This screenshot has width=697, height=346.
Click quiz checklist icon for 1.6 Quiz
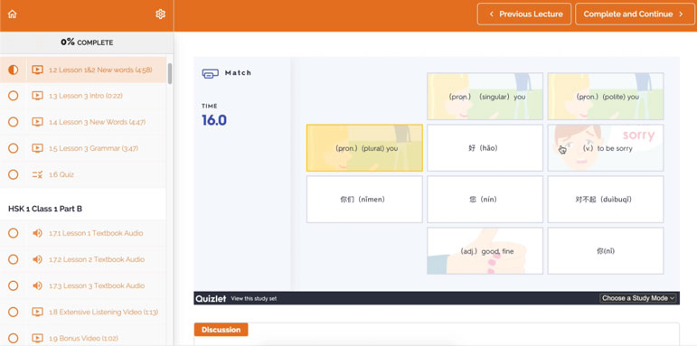[37, 174]
